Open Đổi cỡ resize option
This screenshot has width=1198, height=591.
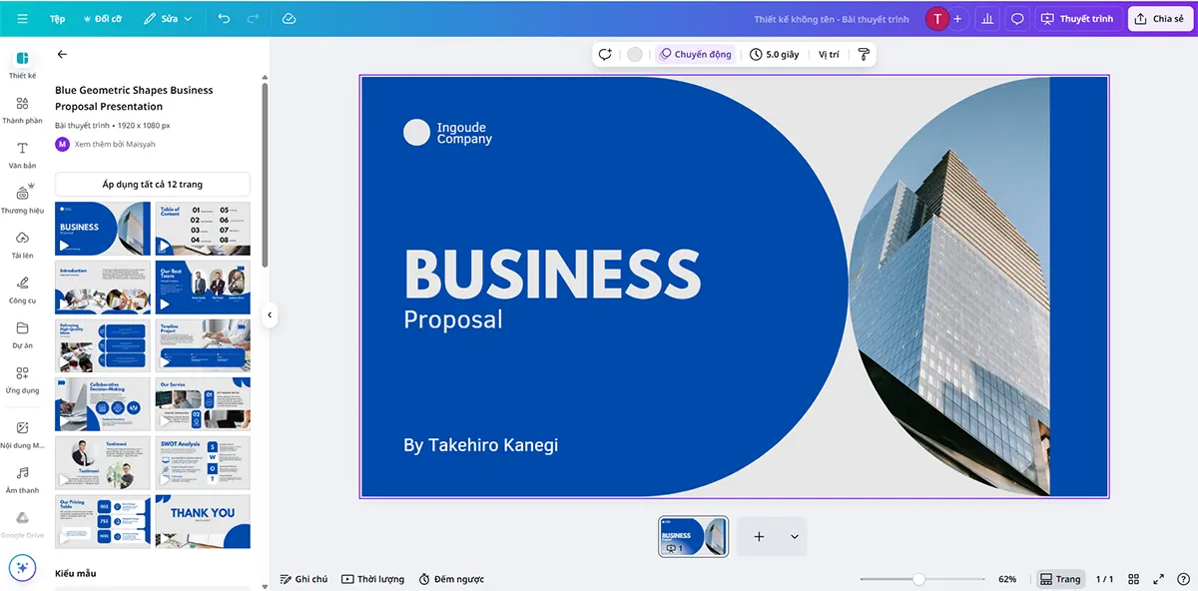pos(102,19)
